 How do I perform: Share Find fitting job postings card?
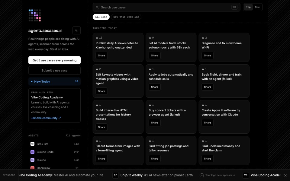pos(155,158)
